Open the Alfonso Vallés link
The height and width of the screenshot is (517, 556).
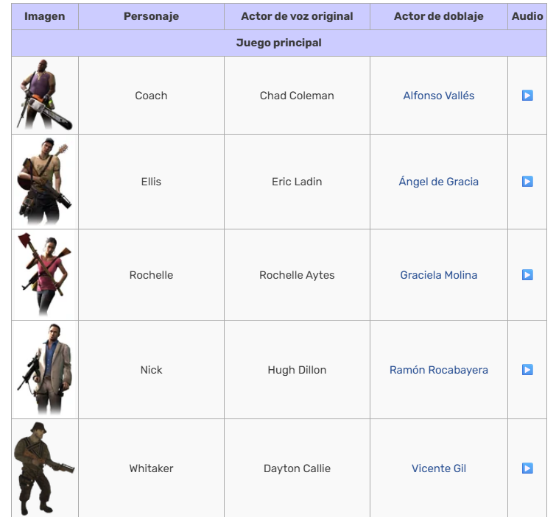pyautogui.click(x=439, y=96)
